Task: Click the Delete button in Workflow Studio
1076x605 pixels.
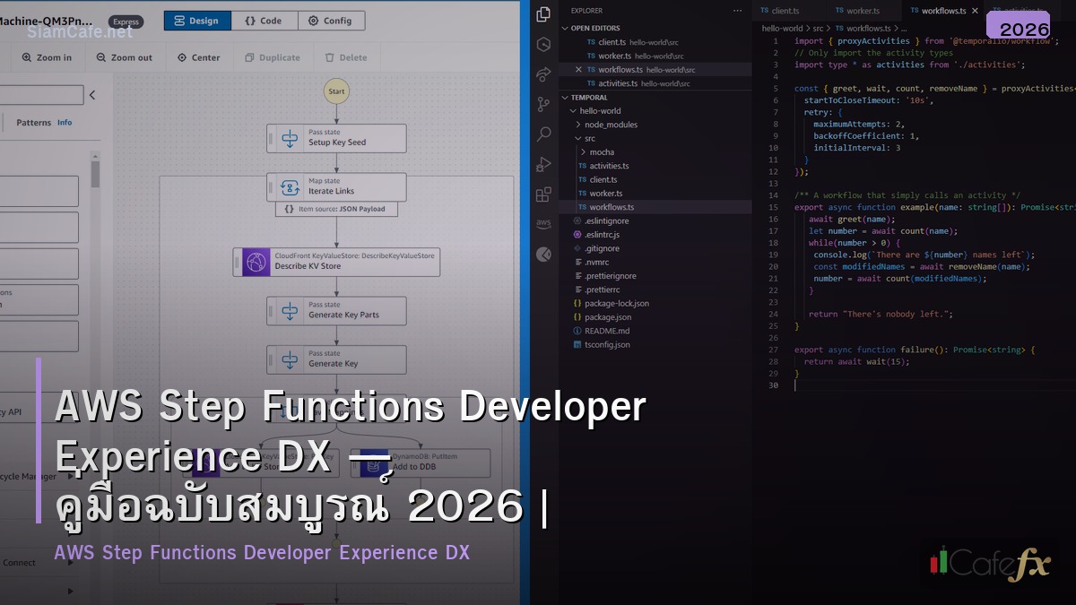Action: click(x=346, y=57)
